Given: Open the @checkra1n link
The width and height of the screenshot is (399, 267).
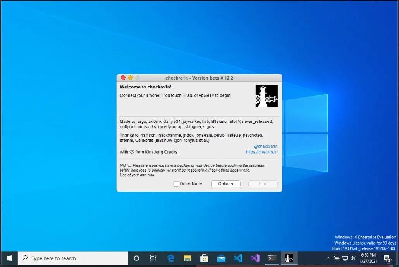Looking at the screenshot, I should (265, 146).
